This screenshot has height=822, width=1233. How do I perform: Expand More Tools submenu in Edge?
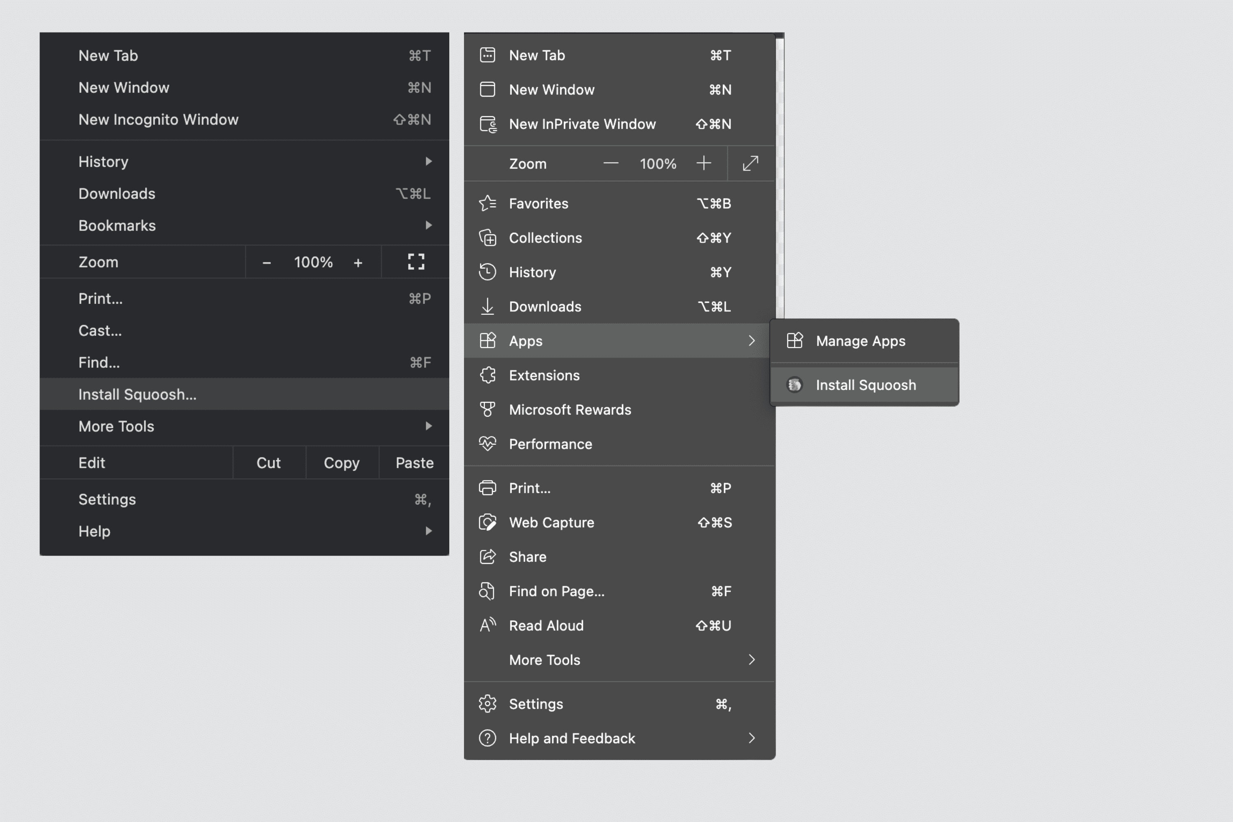pos(751,659)
